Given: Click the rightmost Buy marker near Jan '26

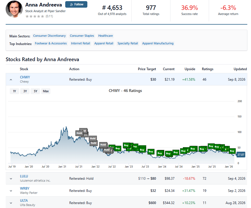Looking at the screenshot, I should [x=232, y=151].
